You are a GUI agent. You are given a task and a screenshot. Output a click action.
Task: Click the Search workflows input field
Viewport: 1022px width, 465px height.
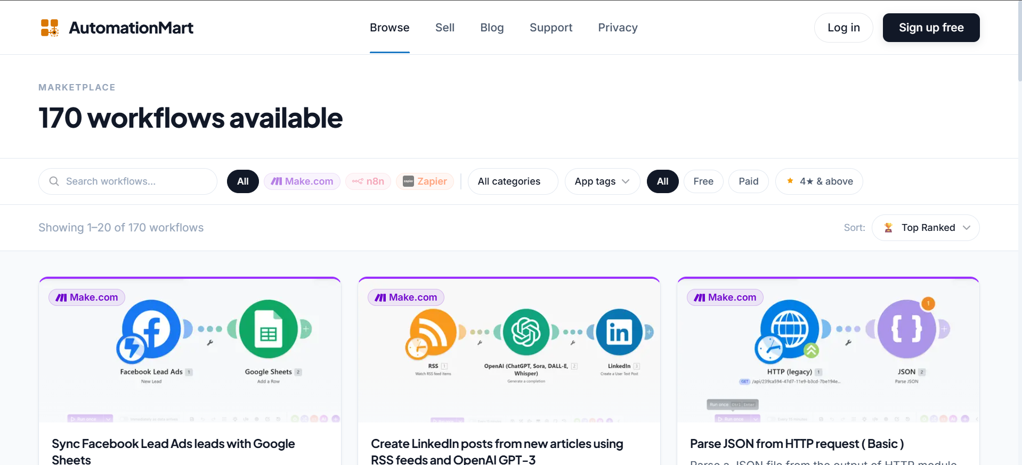point(128,181)
